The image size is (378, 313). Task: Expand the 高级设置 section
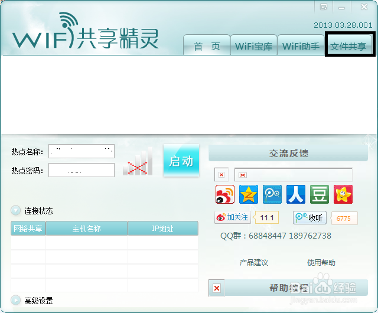pyautogui.click(x=16, y=300)
